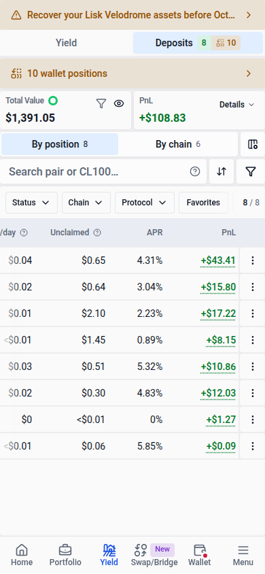Image resolution: width=265 pixels, height=574 pixels.
Task: Open the Lisk Velodrome recovery warning banner
Action: pyautogui.click(x=132, y=15)
